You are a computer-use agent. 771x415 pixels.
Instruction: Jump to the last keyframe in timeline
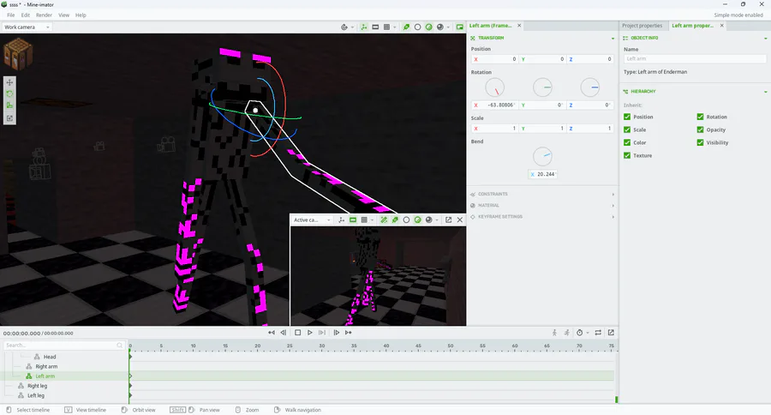pyautogui.click(x=349, y=333)
